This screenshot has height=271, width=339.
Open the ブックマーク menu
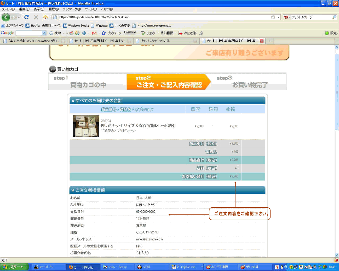click(x=72, y=9)
